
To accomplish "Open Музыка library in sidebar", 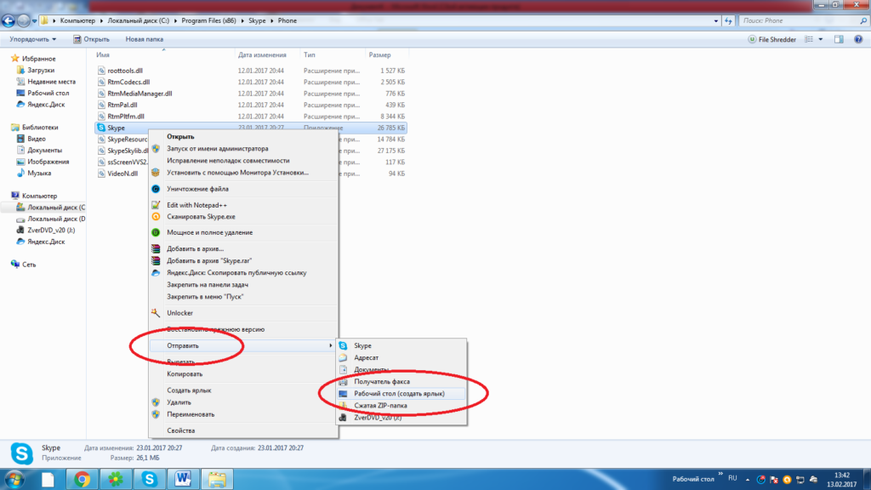I will (39, 173).
